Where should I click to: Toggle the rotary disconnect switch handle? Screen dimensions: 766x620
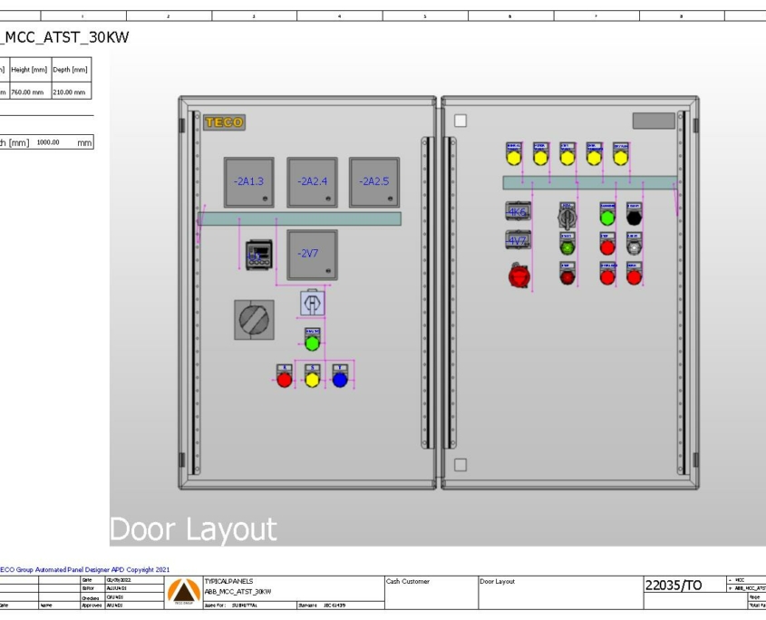[x=255, y=320]
